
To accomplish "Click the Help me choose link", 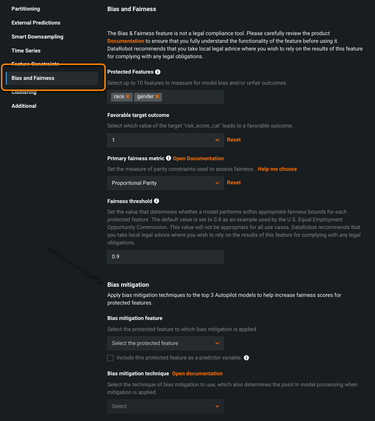I will click(x=277, y=169).
